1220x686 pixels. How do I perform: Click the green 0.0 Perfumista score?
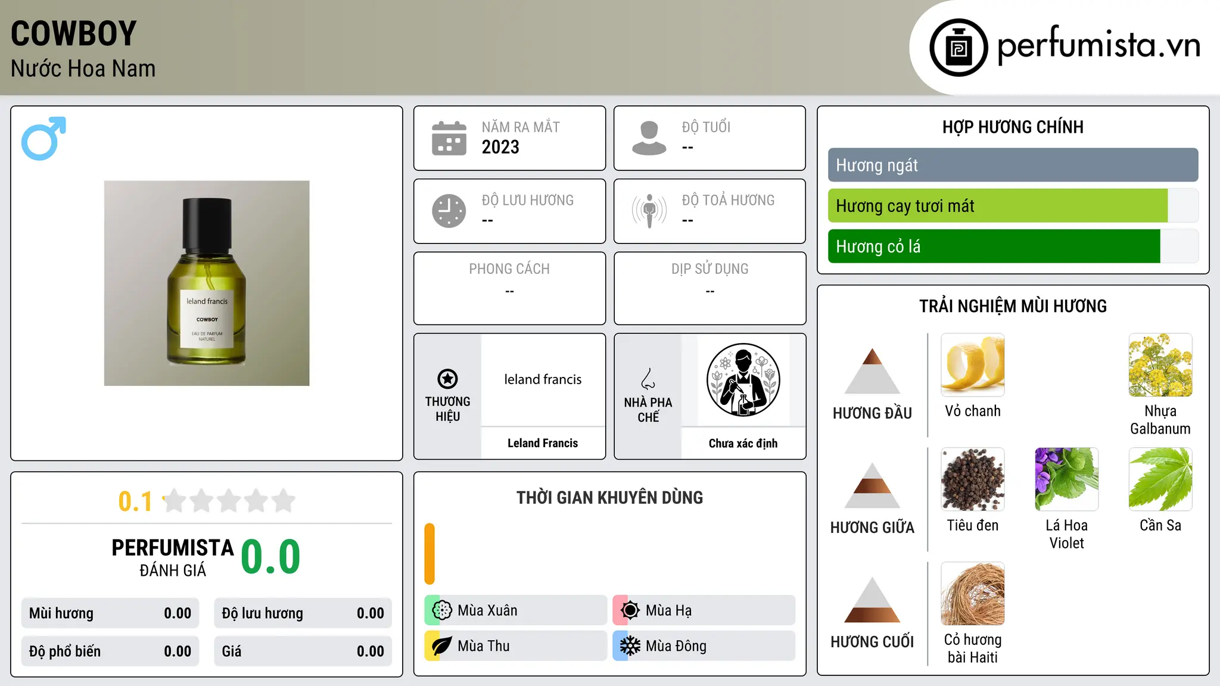[x=270, y=557]
